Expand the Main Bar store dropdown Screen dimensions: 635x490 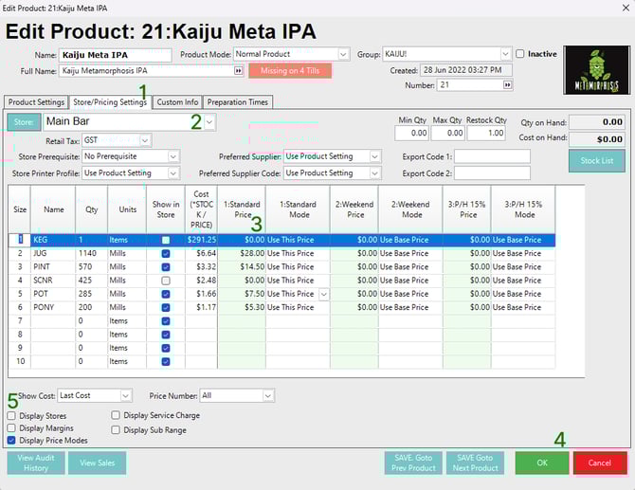point(209,121)
